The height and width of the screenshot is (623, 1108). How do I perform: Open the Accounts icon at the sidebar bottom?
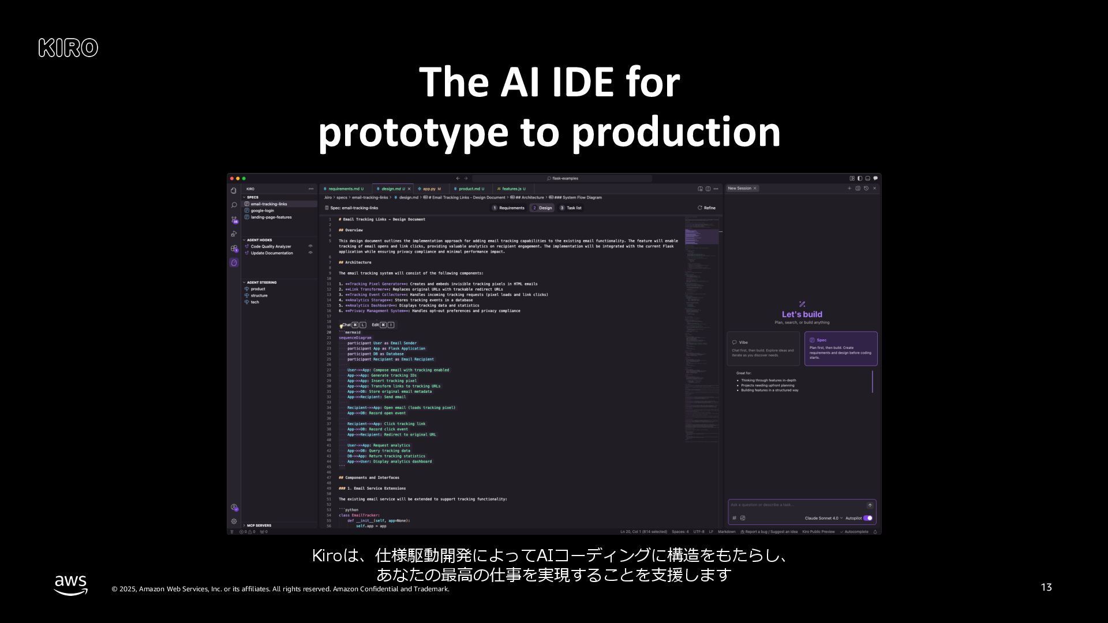point(234,508)
